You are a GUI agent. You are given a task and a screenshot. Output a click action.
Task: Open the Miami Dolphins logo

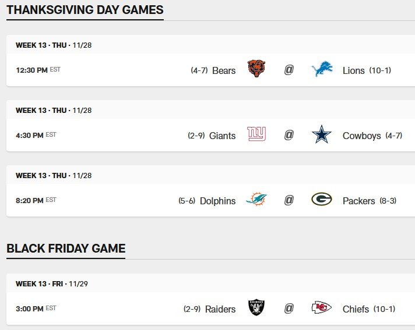click(x=256, y=200)
